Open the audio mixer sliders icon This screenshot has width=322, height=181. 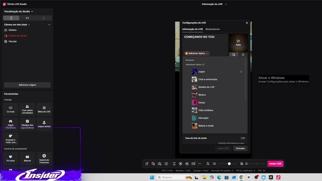tap(208, 164)
